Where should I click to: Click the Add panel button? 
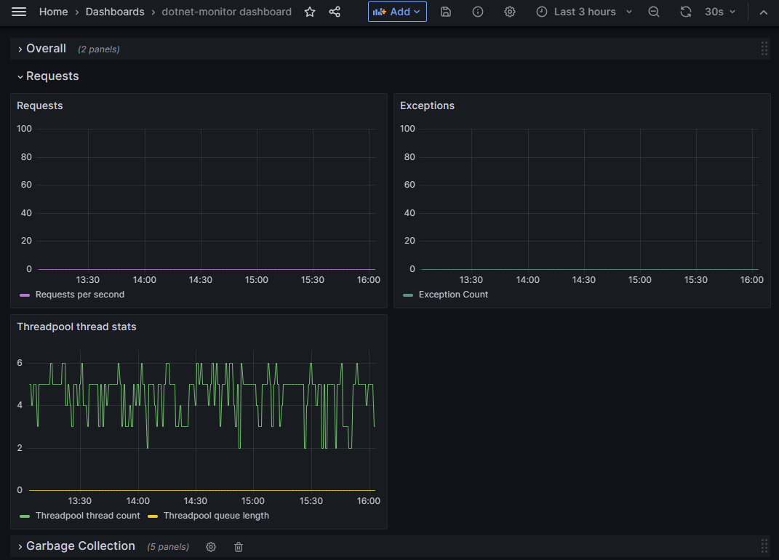coord(397,12)
